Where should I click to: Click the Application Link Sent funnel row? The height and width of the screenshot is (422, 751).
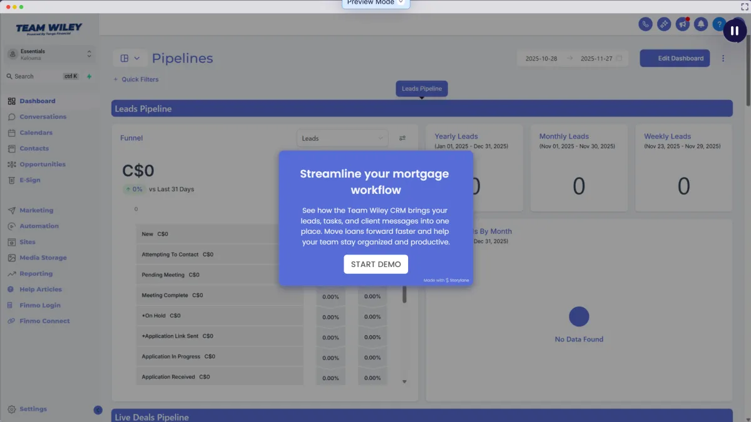(x=220, y=336)
